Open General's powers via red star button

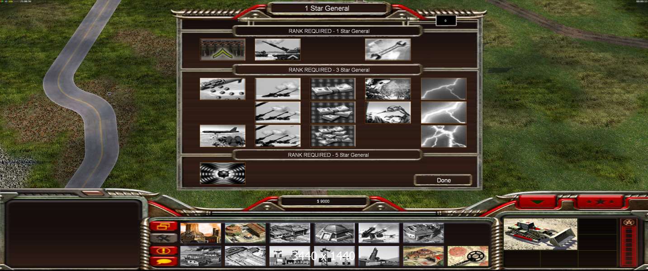[601, 201]
